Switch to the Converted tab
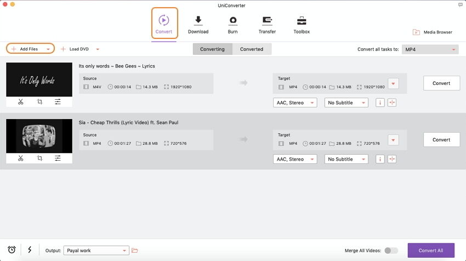Viewport: 466px width, 261px height. pyautogui.click(x=252, y=49)
